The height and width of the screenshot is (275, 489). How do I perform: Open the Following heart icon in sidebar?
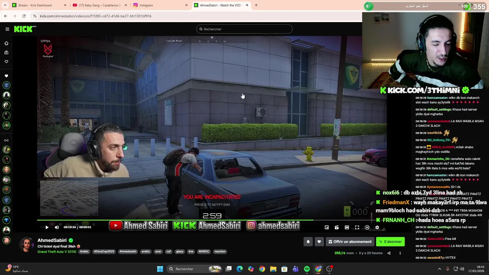pos(6,61)
